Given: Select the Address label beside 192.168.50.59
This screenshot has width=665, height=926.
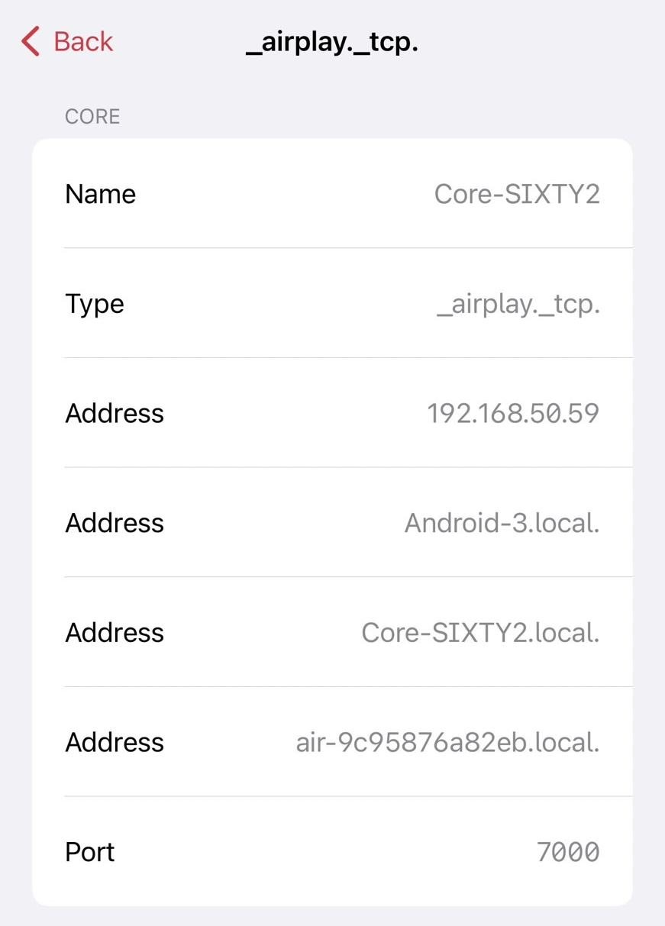Looking at the screenshot, I should [115, 413].
